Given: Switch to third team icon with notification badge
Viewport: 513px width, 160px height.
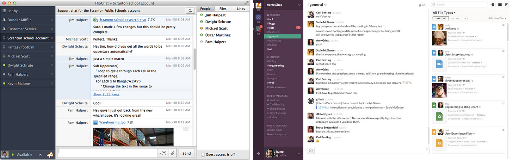Looking at the screenshot, I should 258,29.
